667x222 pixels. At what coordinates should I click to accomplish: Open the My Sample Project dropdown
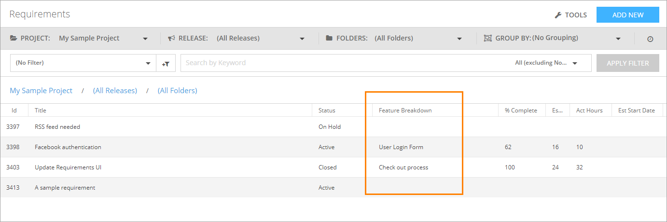145,39
